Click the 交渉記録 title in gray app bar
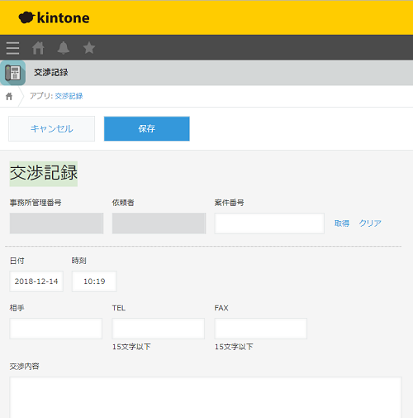Image resolution: width=413 pixels, height=418 pixels. coord(51,73)
